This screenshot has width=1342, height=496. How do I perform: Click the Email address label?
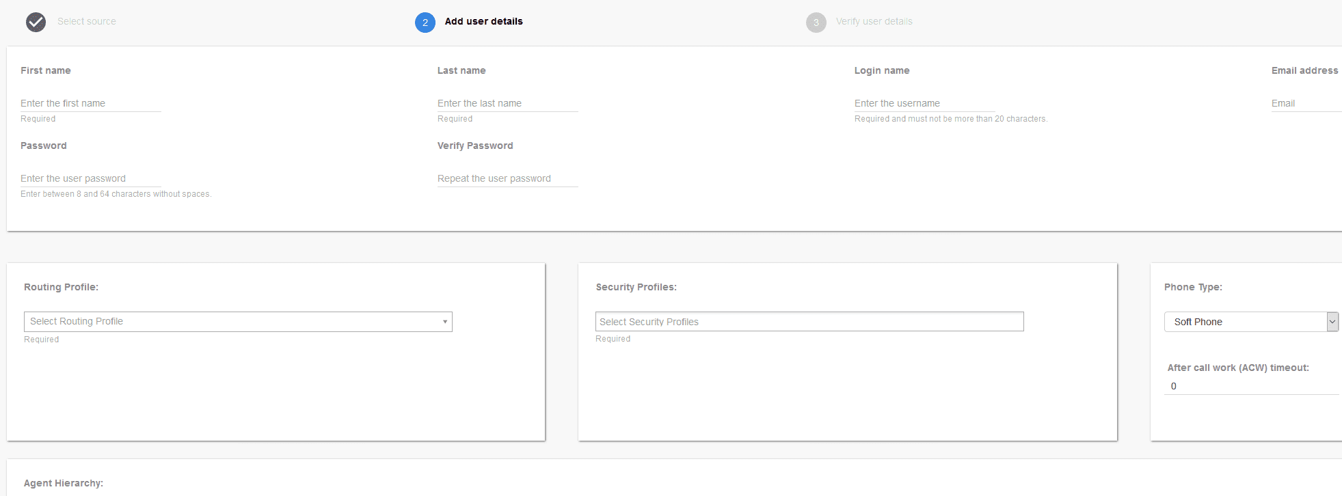[1304, 70]
